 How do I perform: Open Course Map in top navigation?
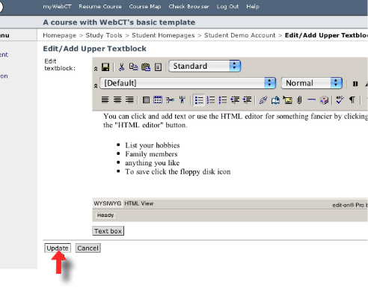145,7
